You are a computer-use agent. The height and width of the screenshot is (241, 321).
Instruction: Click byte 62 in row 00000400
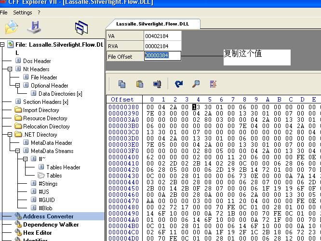(x=150, y=157)
